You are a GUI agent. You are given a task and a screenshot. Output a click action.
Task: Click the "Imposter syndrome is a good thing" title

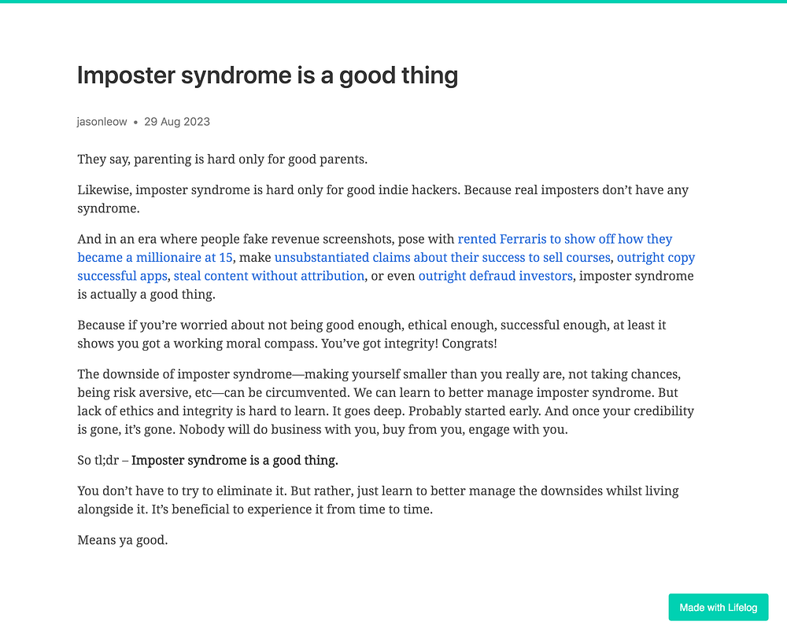pos(268,75)
